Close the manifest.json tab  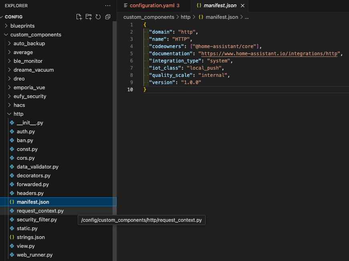242,6
